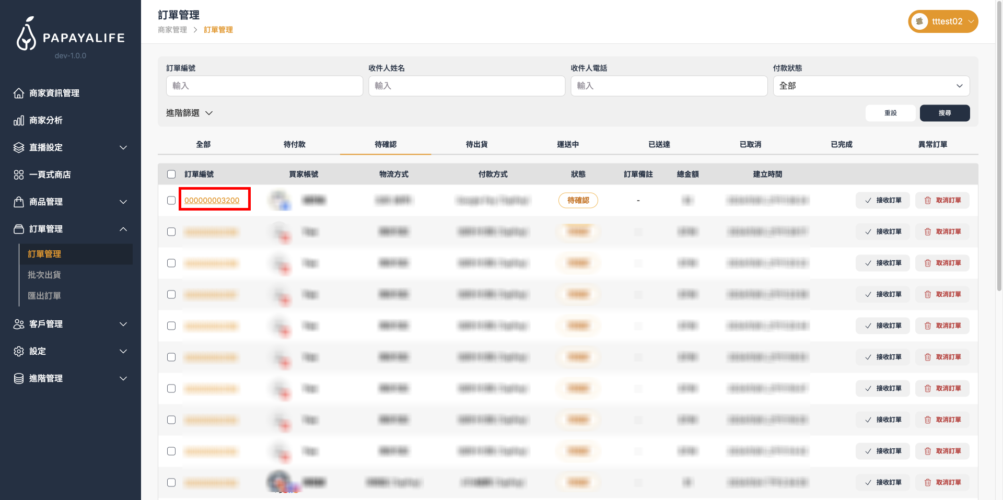Open order link 000000003200
Viewport: 1003px width, 500px height.
pyautogui.click(x=212, y=200)
